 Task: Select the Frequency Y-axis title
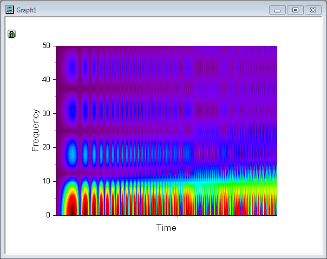point(36,130)
